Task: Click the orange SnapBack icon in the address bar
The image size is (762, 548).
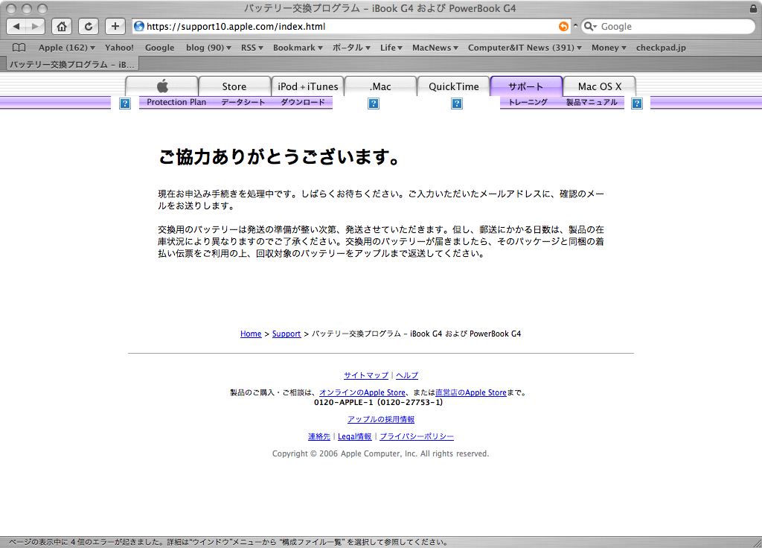Action: (x=563, y=26)
